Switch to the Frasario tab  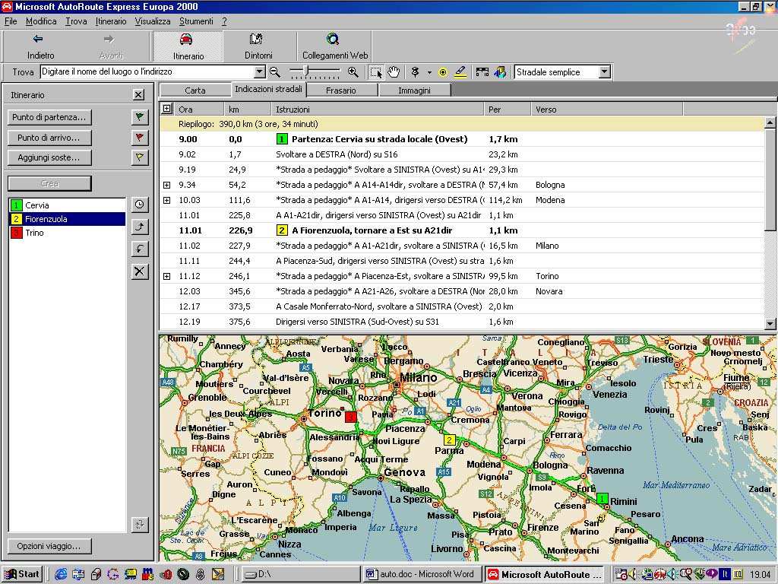(x=341, y=90)
